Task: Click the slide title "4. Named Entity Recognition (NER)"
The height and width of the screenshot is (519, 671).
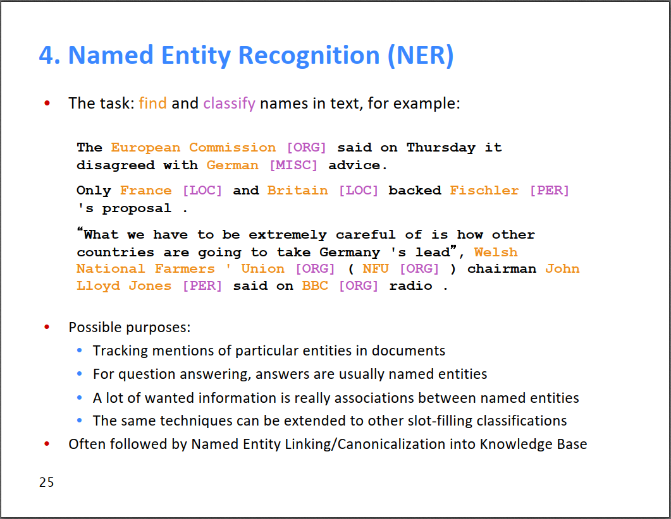Action: (246, 56)
